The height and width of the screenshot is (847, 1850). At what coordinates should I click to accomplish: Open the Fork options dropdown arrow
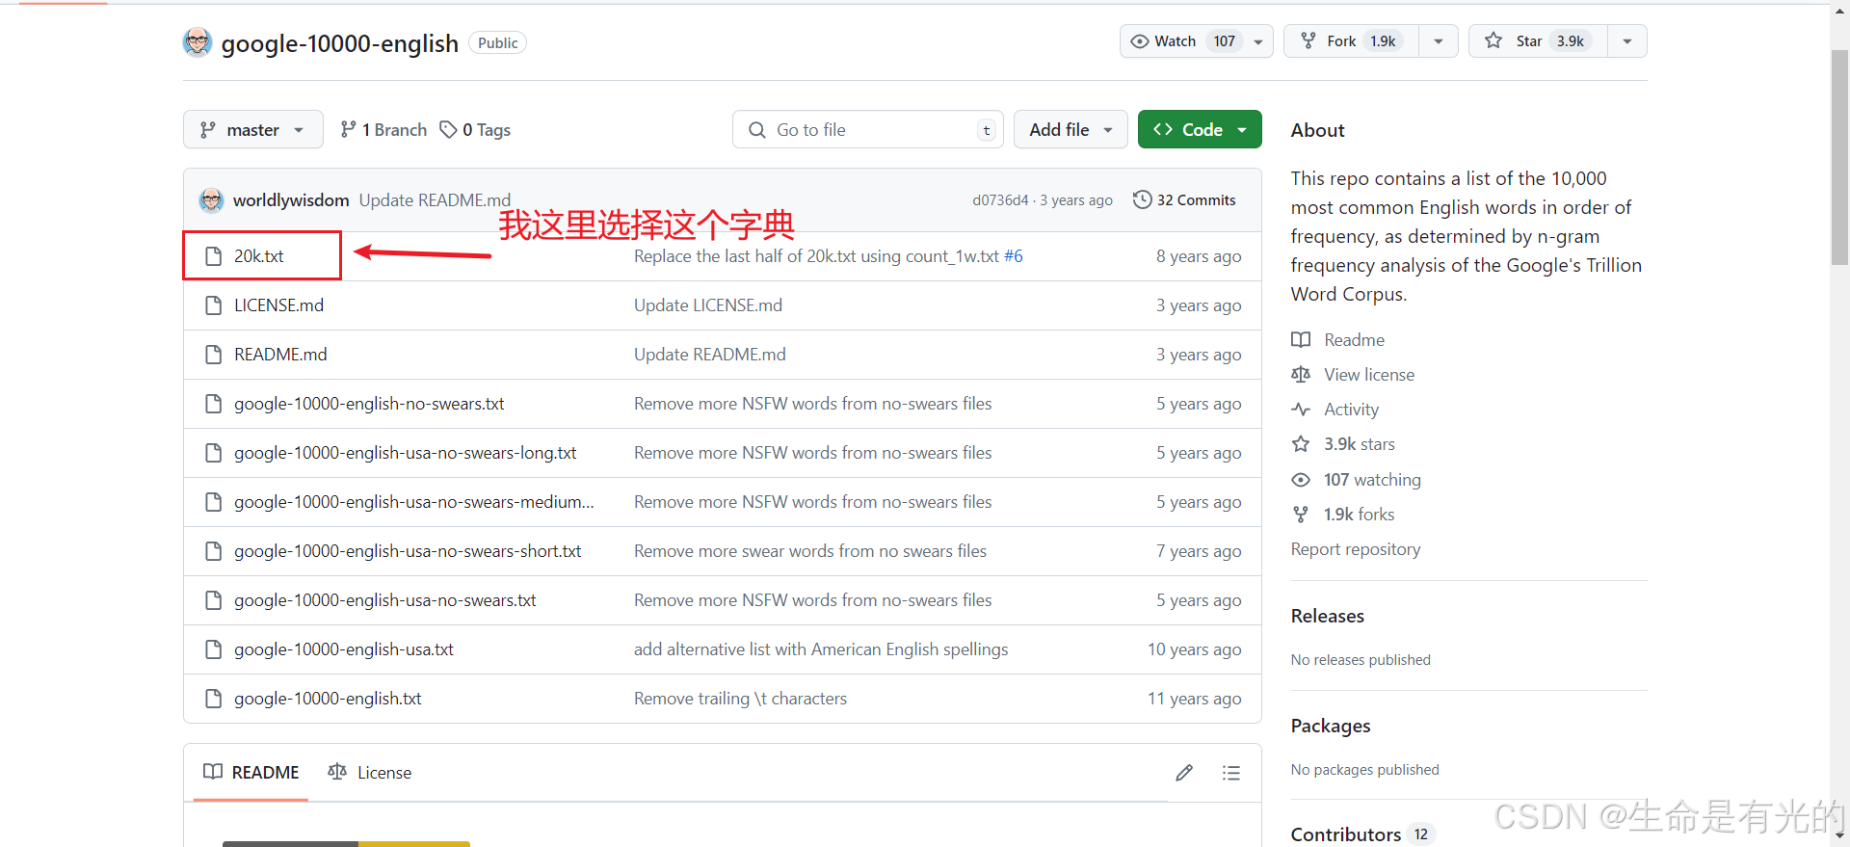(1439, 41)
